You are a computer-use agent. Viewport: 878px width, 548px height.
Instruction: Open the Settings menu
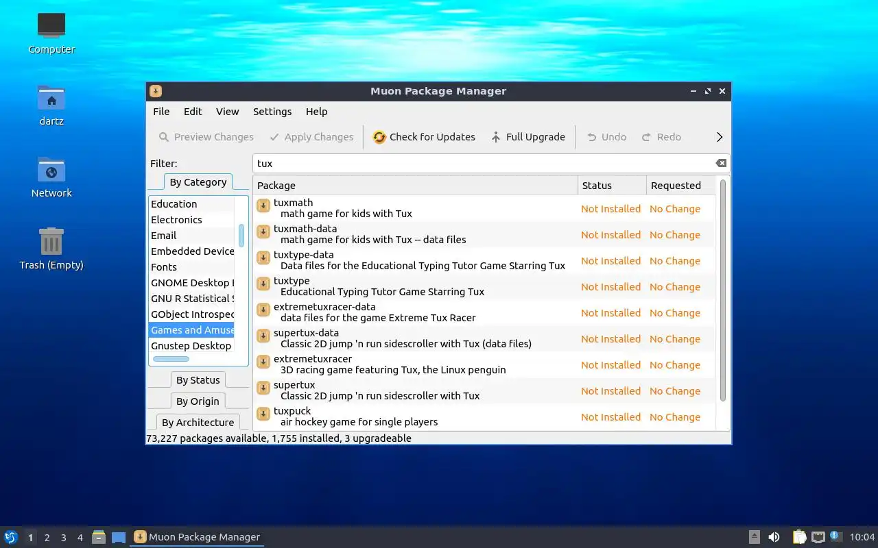(272, 112)
